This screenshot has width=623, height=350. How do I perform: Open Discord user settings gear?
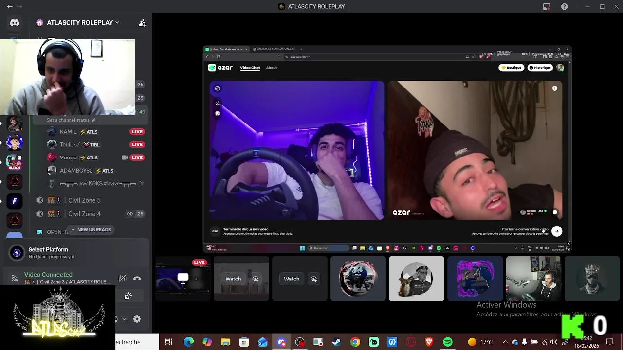coord(137,319)
